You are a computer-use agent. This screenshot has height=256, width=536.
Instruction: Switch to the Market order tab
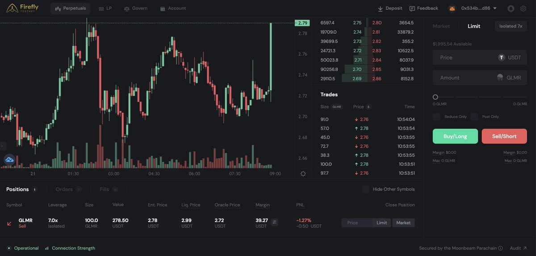point(441,26)
